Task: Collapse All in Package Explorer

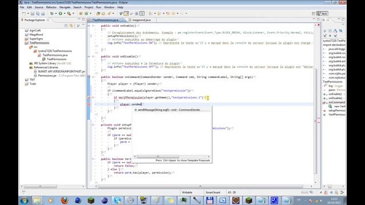Action: tap(66, 26)
